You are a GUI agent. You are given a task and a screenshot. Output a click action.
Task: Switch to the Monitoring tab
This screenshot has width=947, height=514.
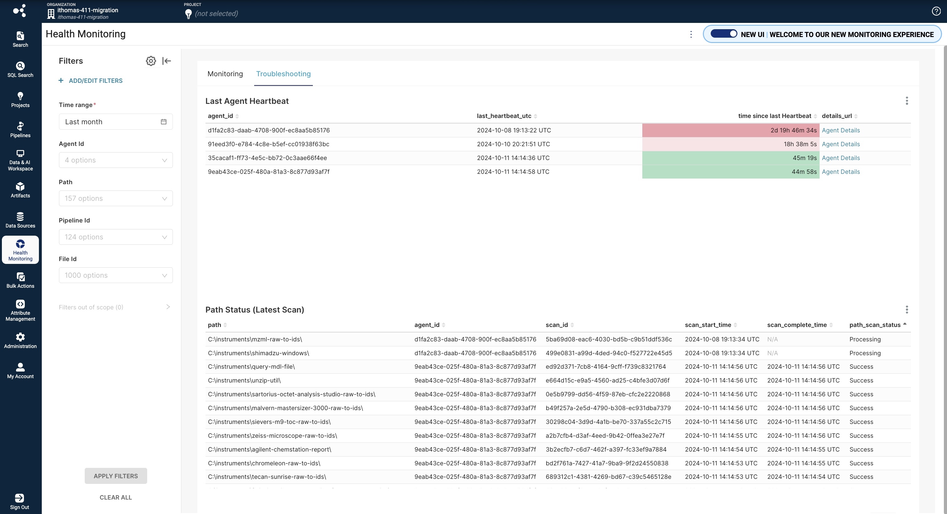(225, 74)
